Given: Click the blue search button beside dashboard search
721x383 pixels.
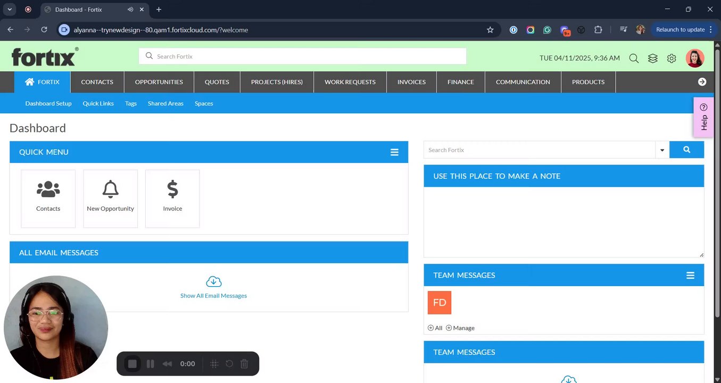Looking at the screenshot, I should pyautogui.click(x=686, y=150).
